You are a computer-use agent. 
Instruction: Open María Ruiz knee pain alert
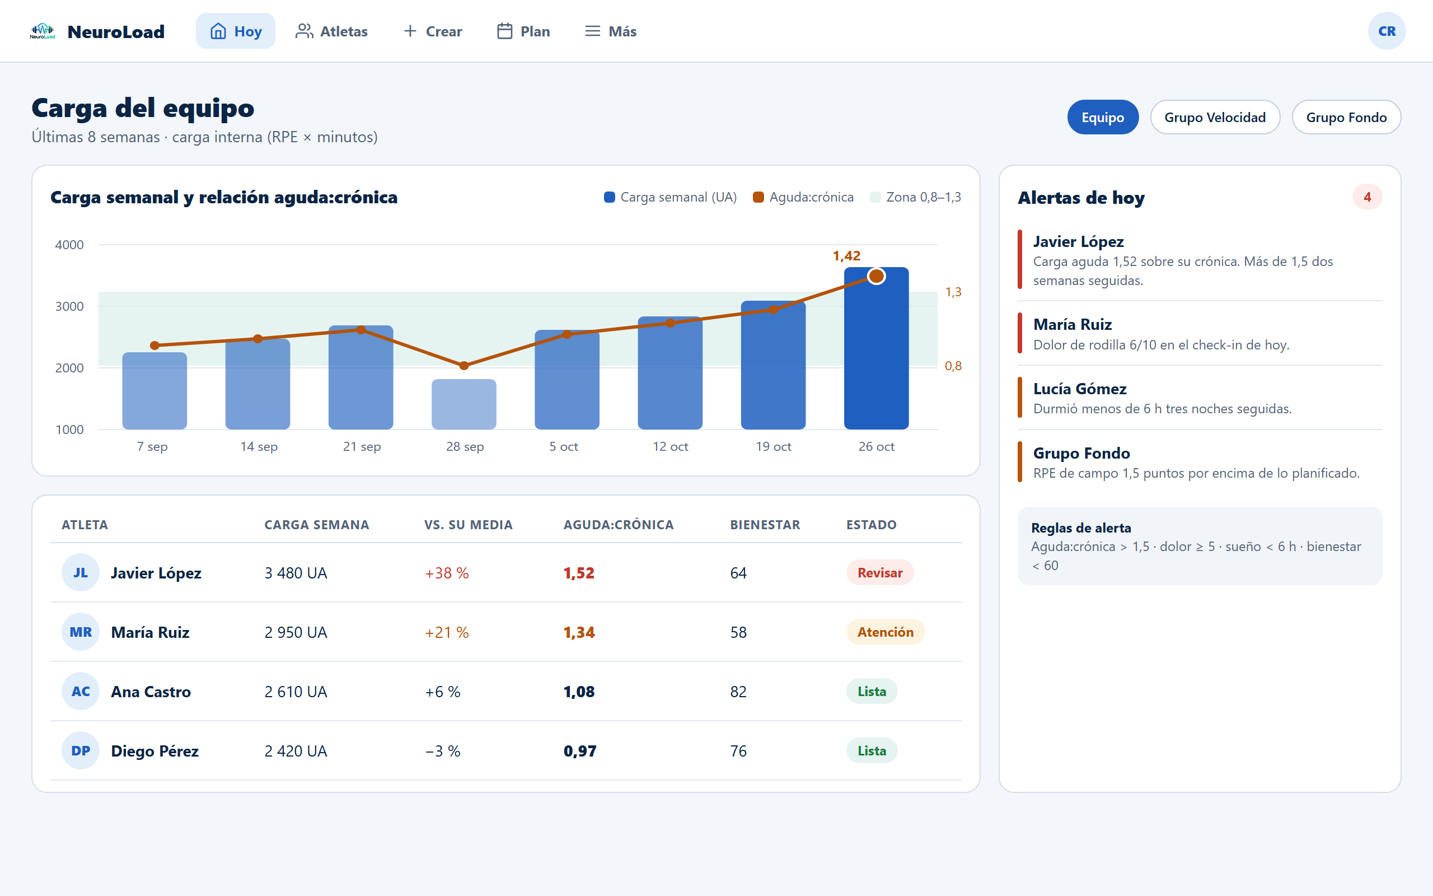[x=1200, y=334]
